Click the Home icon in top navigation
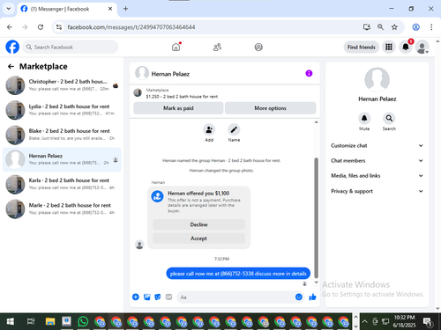This screenshot has height=330, width=441. (176, 47)
